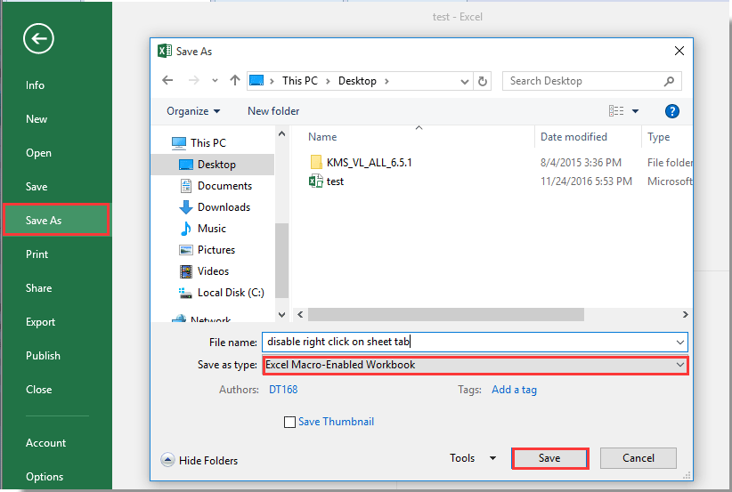The height and width of the screenshot is (492, 732).
Task: Enable the Save Thumbnail checkbox
Action: (289, 422)
